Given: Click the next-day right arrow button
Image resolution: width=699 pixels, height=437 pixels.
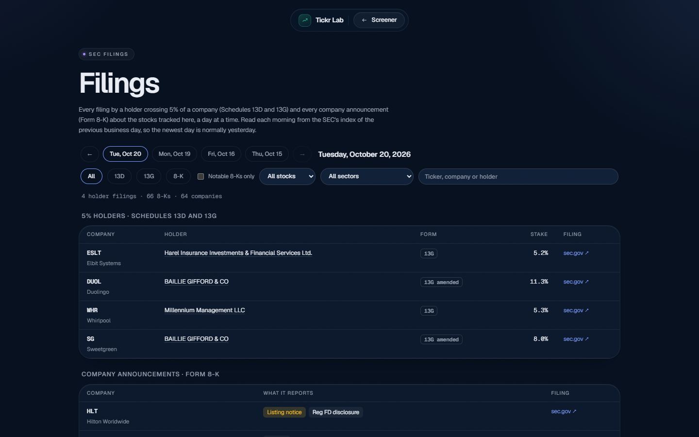Looking at the screenshot, I should (x=302, y=154).
